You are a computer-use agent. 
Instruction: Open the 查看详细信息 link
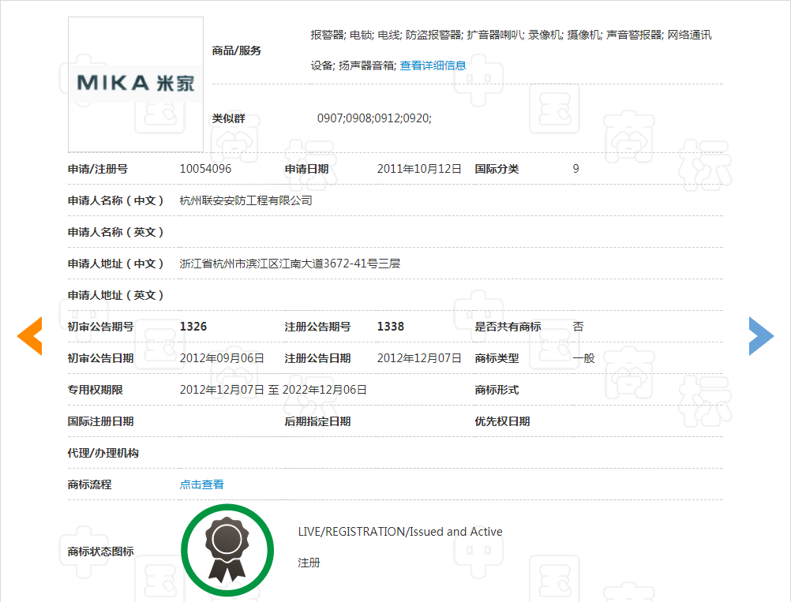[433, 65]
